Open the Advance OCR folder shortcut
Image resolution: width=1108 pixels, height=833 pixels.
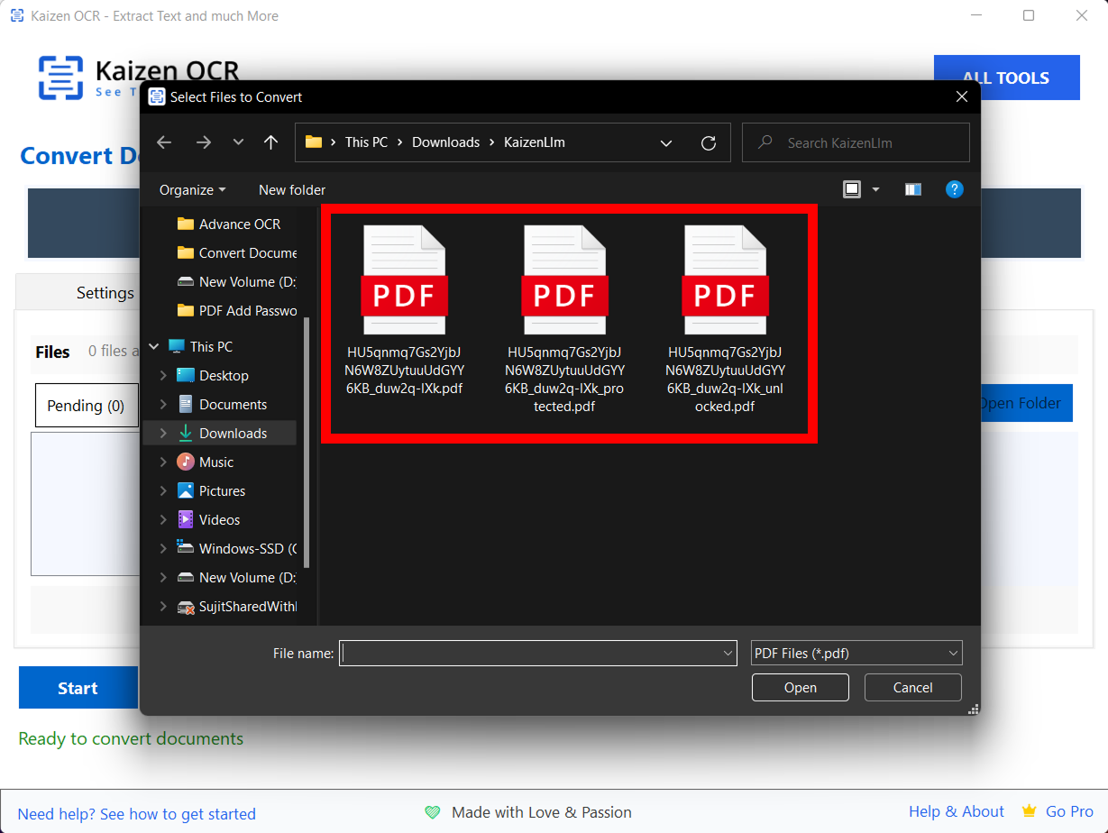point(239,224)
